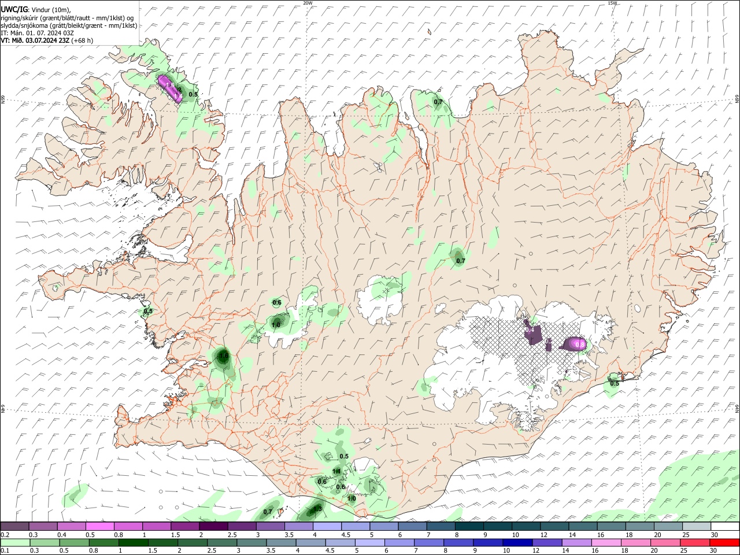Viewport: 740px width, 555px height.
Task: Click the 'IT: Mán. 01. 07. 2024 03Z' line
Action: (37, 33)
